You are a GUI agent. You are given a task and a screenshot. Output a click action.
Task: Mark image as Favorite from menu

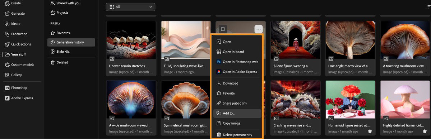pos(237,94)
